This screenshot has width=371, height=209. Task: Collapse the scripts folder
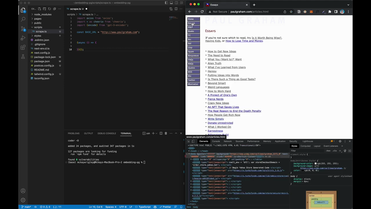pos(38,27)
